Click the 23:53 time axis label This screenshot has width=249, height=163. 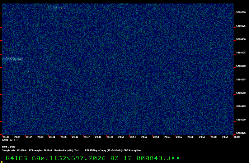coord(156,137)
